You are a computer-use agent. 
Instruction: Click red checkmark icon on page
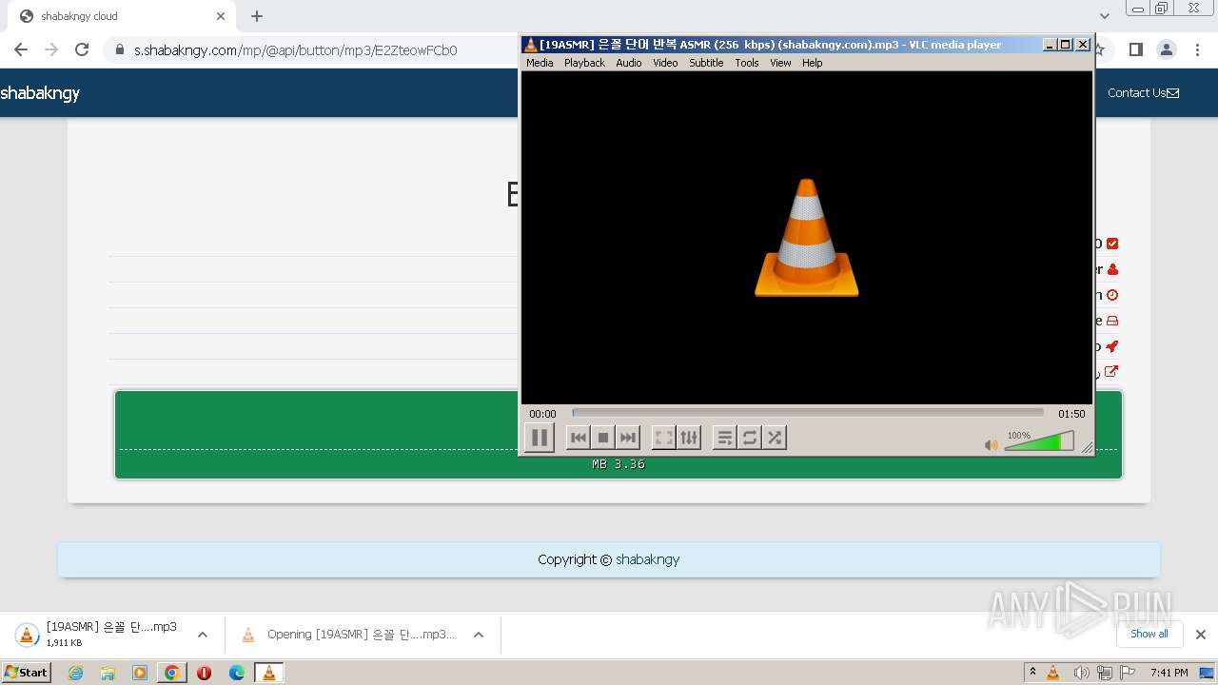(x=1112, y=244)
